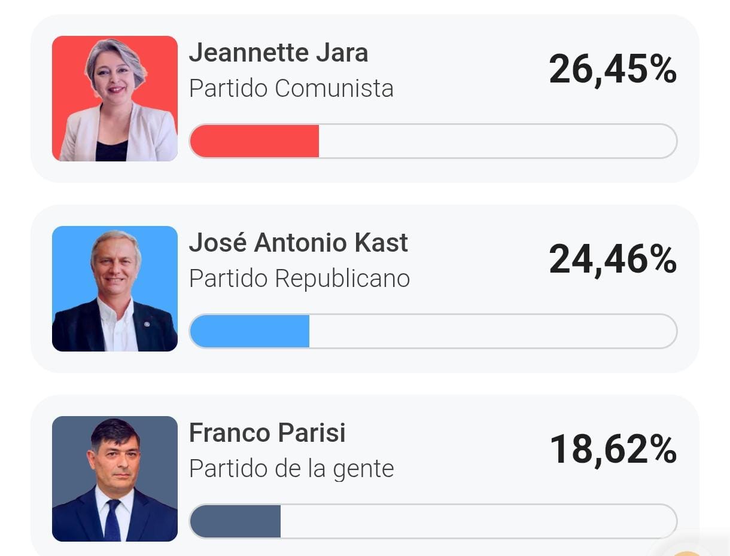Click the Partido Comunista party label
The height and width of the screenshot is (556, 730).
point(291,88)
